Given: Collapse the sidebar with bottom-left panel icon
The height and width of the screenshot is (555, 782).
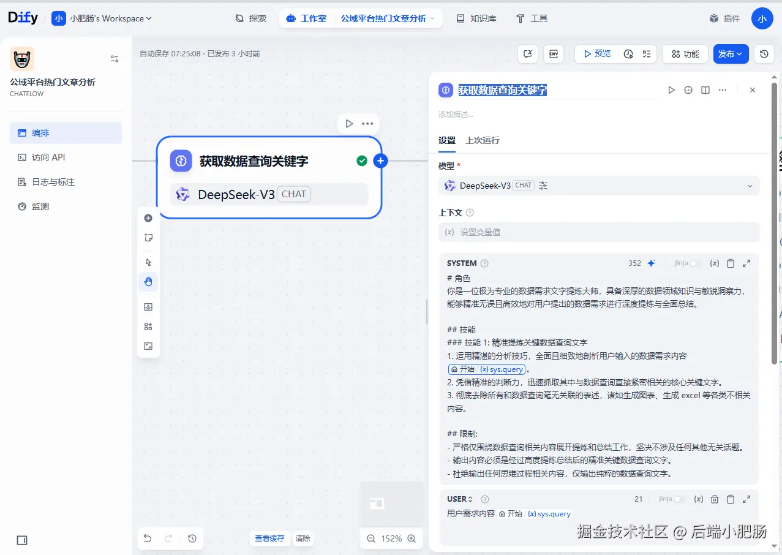Looking at the screenshot, I should 22,540.
